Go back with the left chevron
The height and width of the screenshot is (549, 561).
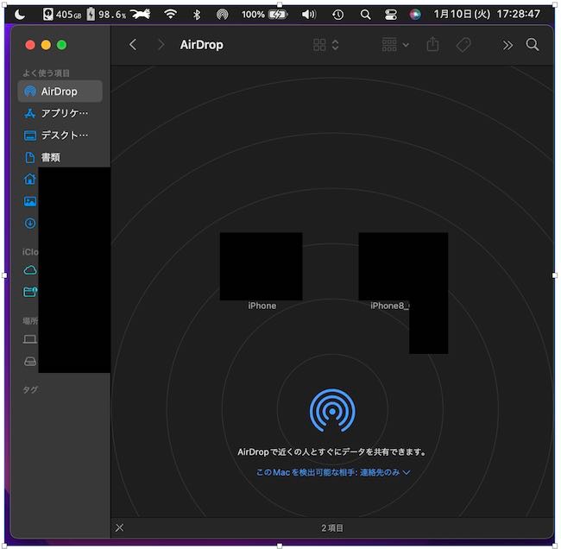(133, 45)
